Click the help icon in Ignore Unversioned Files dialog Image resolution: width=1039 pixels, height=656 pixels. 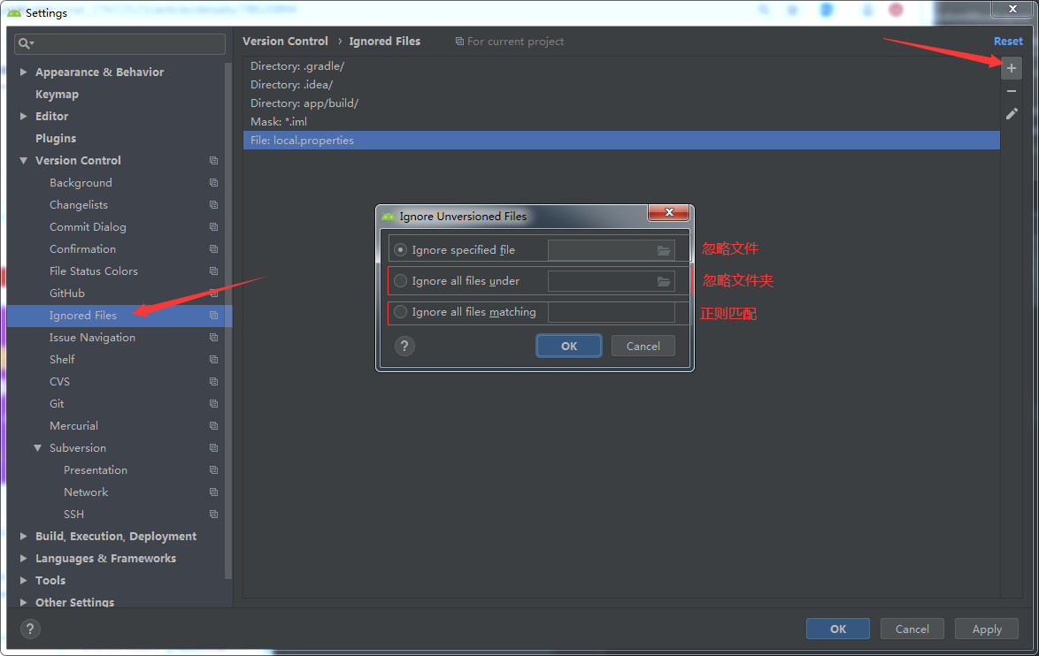tap(404, 346)
